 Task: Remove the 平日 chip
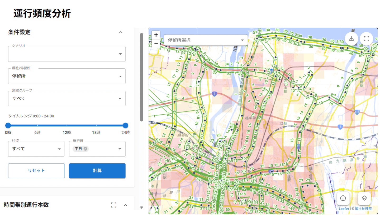pos(85,149)
